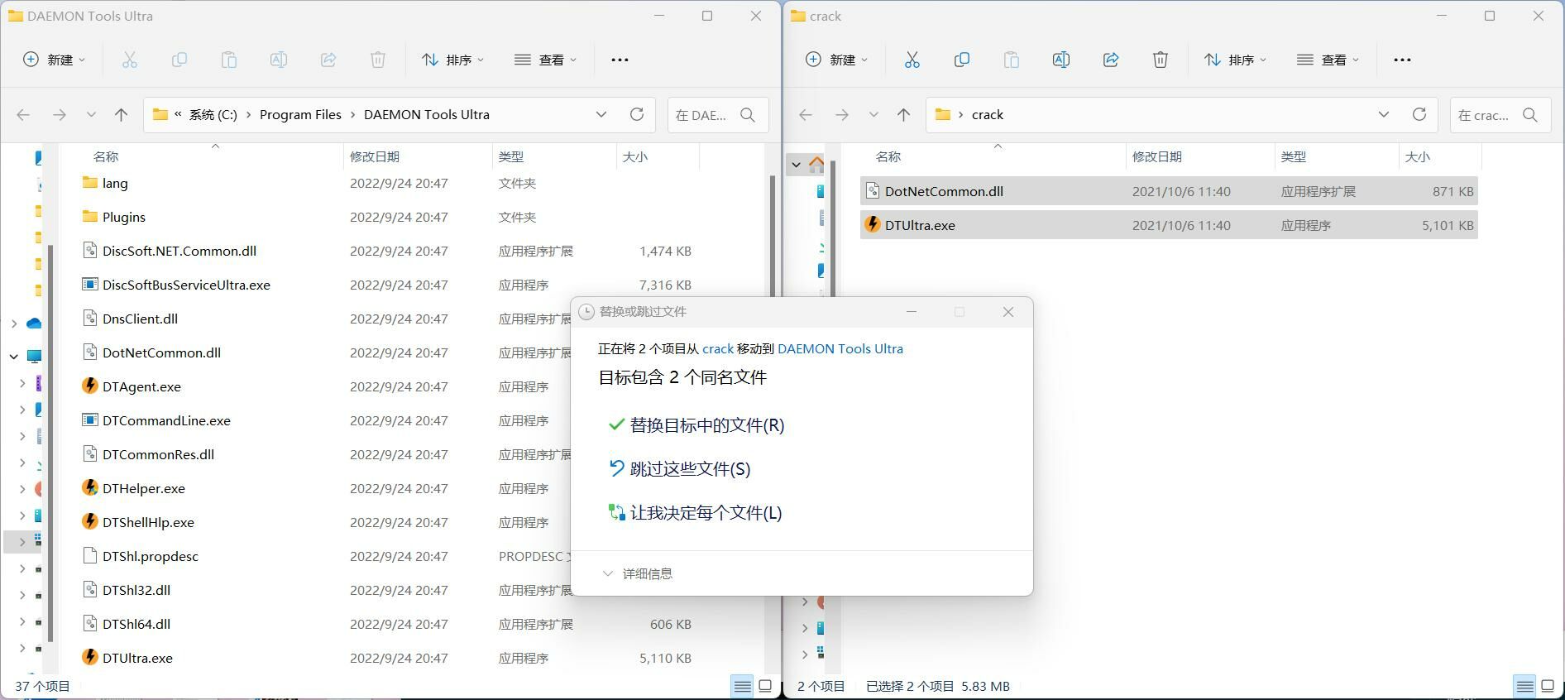
Task: Open the 查看 dropdown in crack window
Action: click(x=1328, y=60)
